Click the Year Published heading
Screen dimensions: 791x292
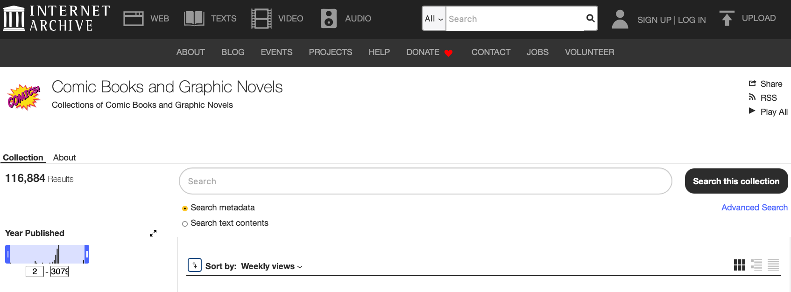[35, 233]
